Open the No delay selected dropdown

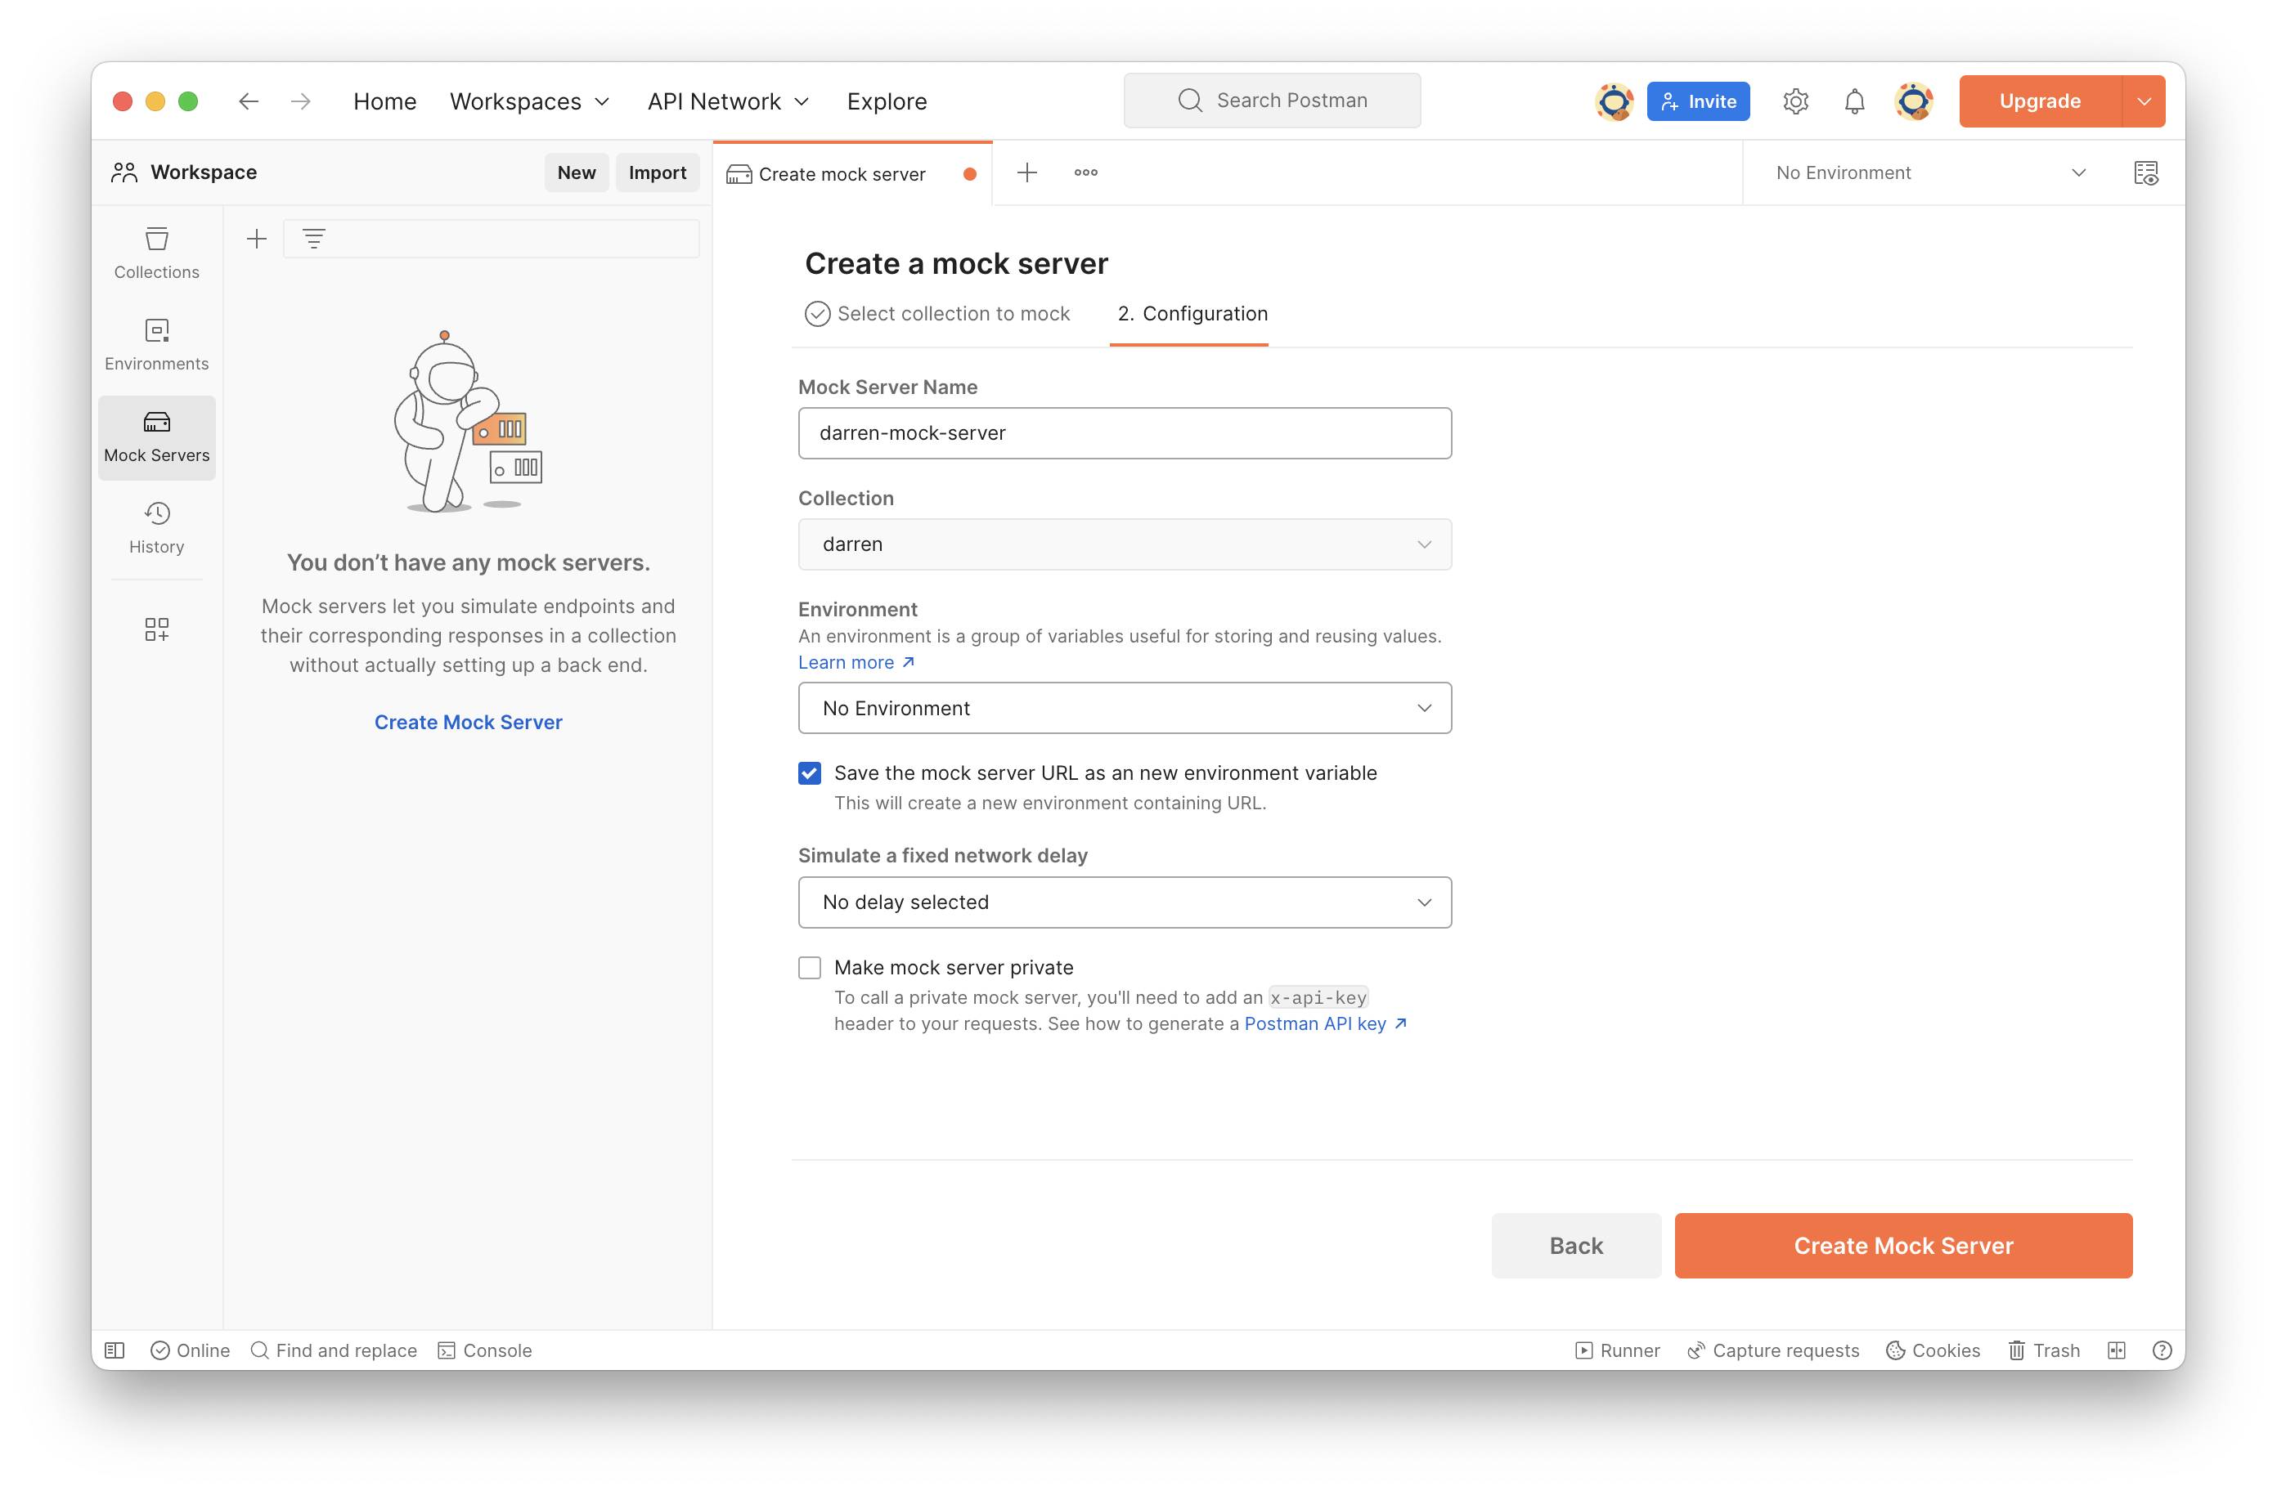coord(1124,902)
